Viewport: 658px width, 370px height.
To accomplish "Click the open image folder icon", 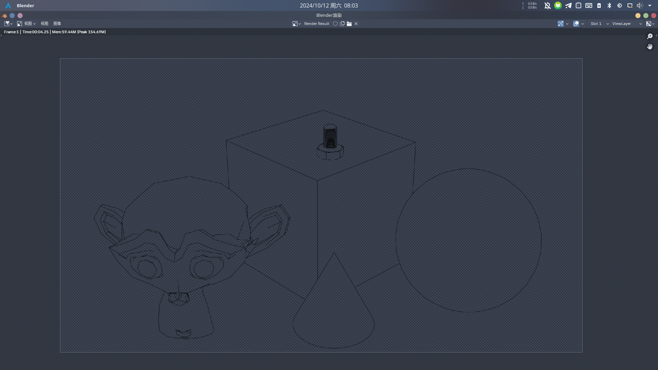I will pos(349,24).
